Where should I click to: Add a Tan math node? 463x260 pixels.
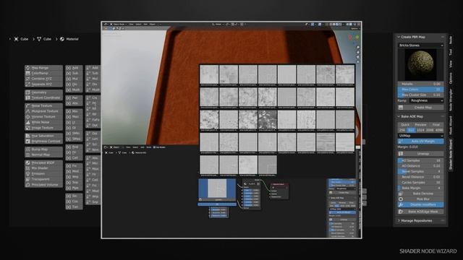(x=74, y=207)
